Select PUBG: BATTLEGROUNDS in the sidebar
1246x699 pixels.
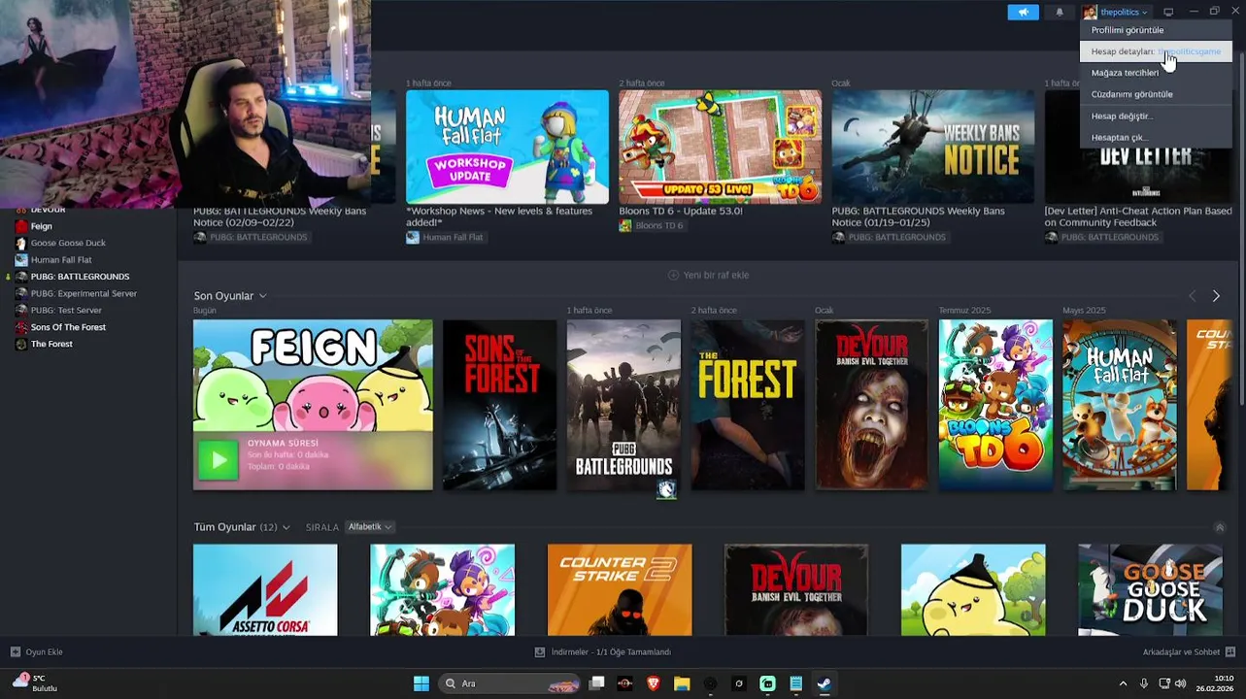pyautogui.click(x=80, y=277)
